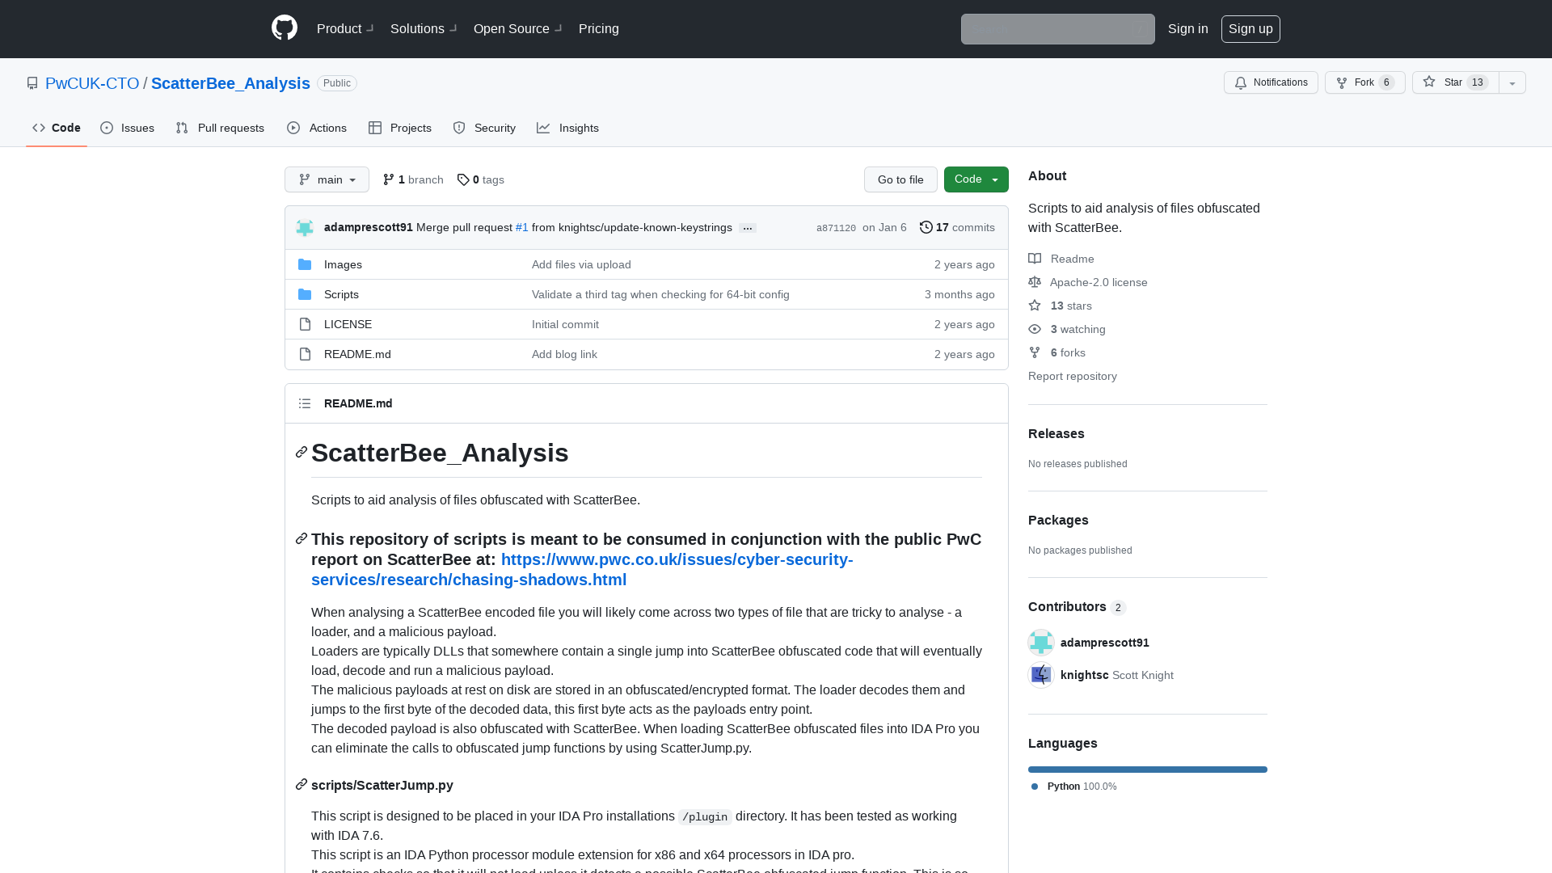This screenshot has height=873, width=1552.
Task: Open the Actions tab
Action: coord(317,128)
